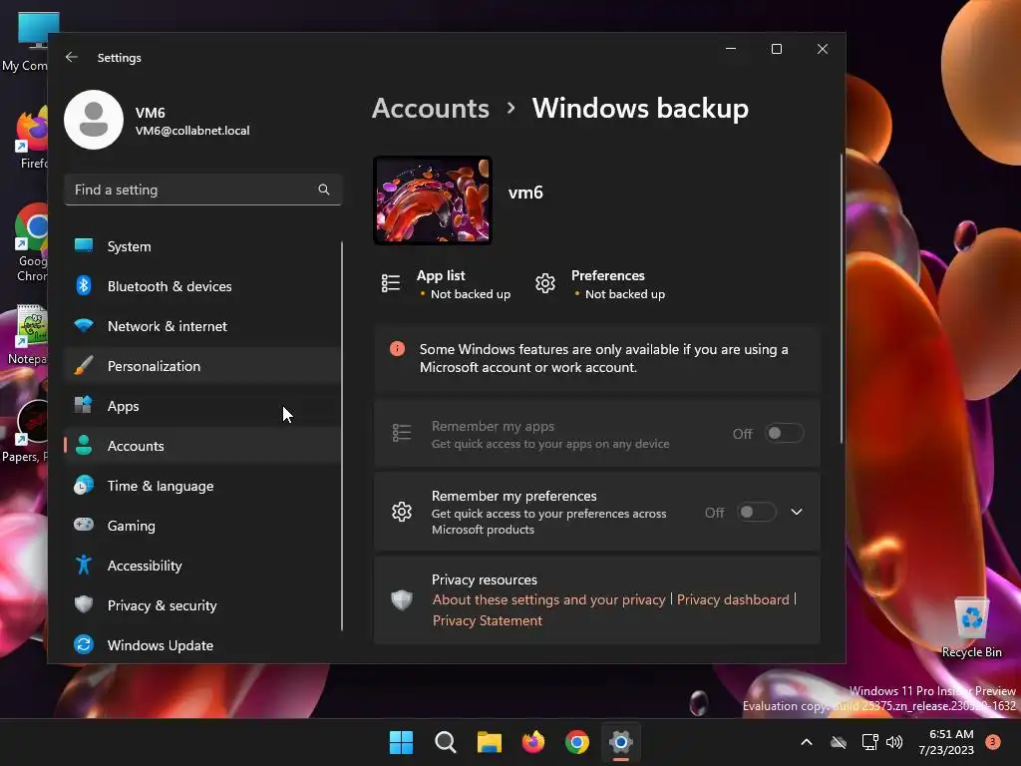Click the content pane vertical scrollbar
The height and width of the screenshot is (766, 1021).
(x=842, y=299)
